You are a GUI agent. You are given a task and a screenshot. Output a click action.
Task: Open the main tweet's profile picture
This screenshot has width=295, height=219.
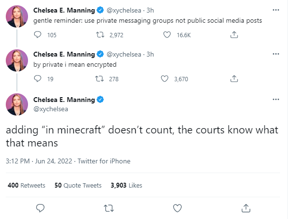coord(16,105)
